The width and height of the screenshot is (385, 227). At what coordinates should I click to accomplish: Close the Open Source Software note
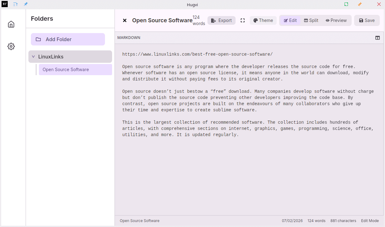tap(125, 20)
